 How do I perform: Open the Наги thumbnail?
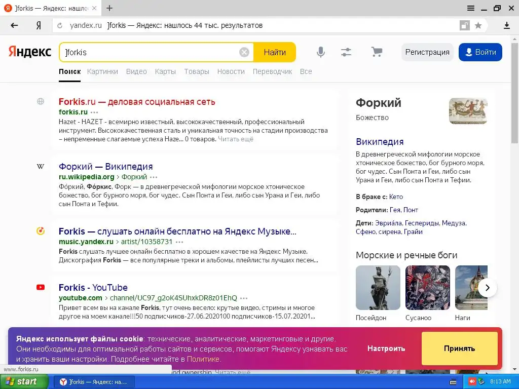(471, 288)
